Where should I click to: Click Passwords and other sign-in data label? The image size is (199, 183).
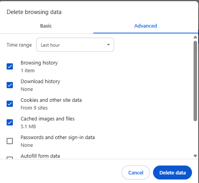pos(58,138)
